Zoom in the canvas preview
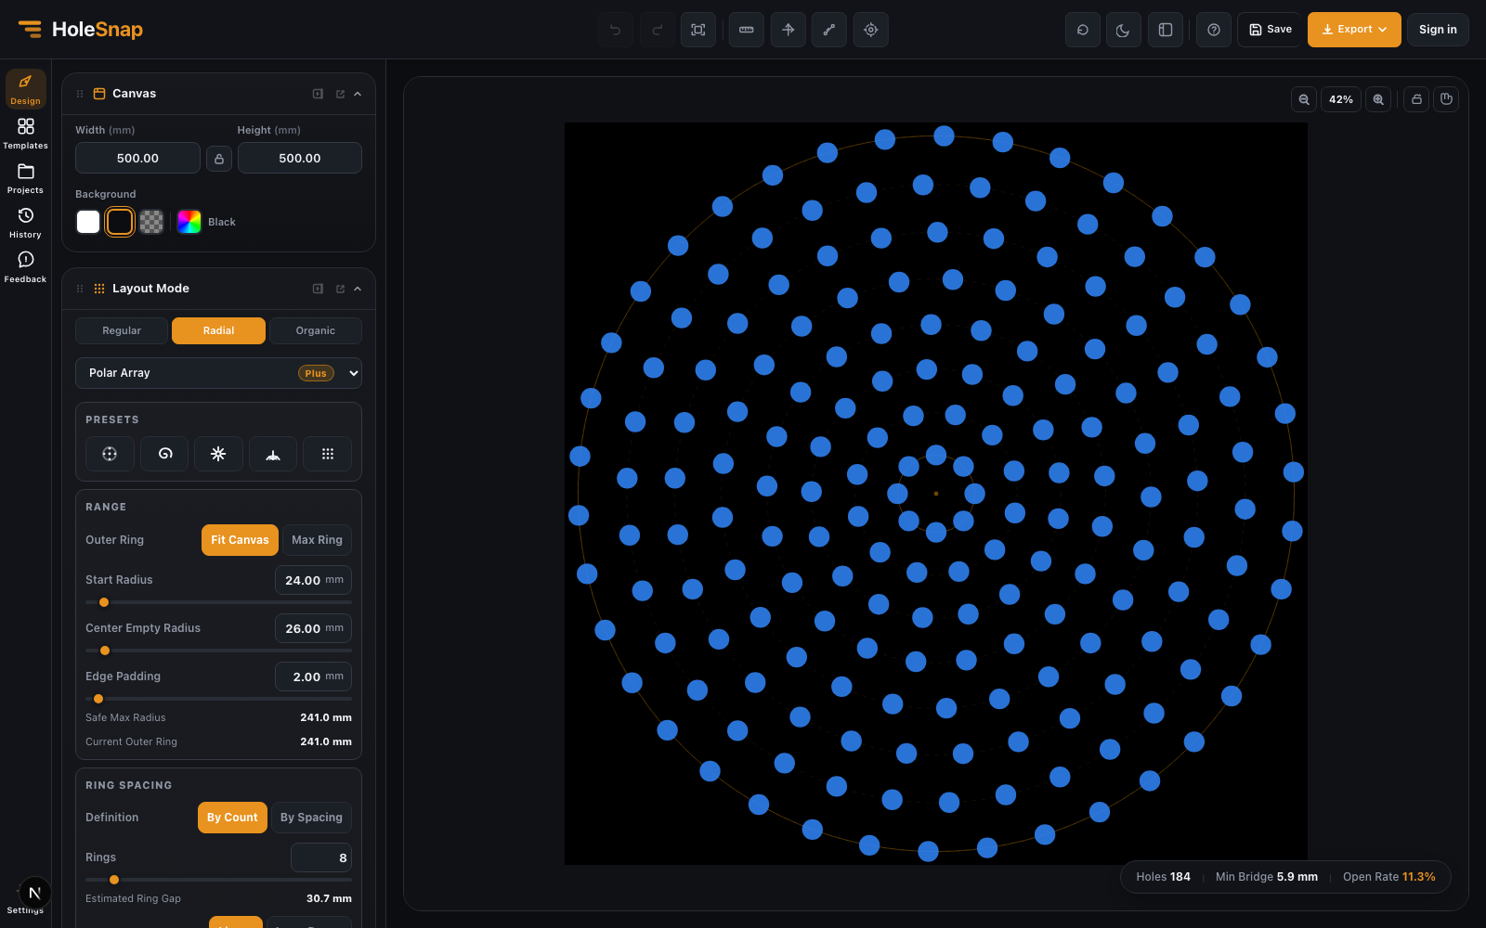Image resolution: width=1486 pixels, height=928 pixels. pyautogui.click(x=1379, y=99)
